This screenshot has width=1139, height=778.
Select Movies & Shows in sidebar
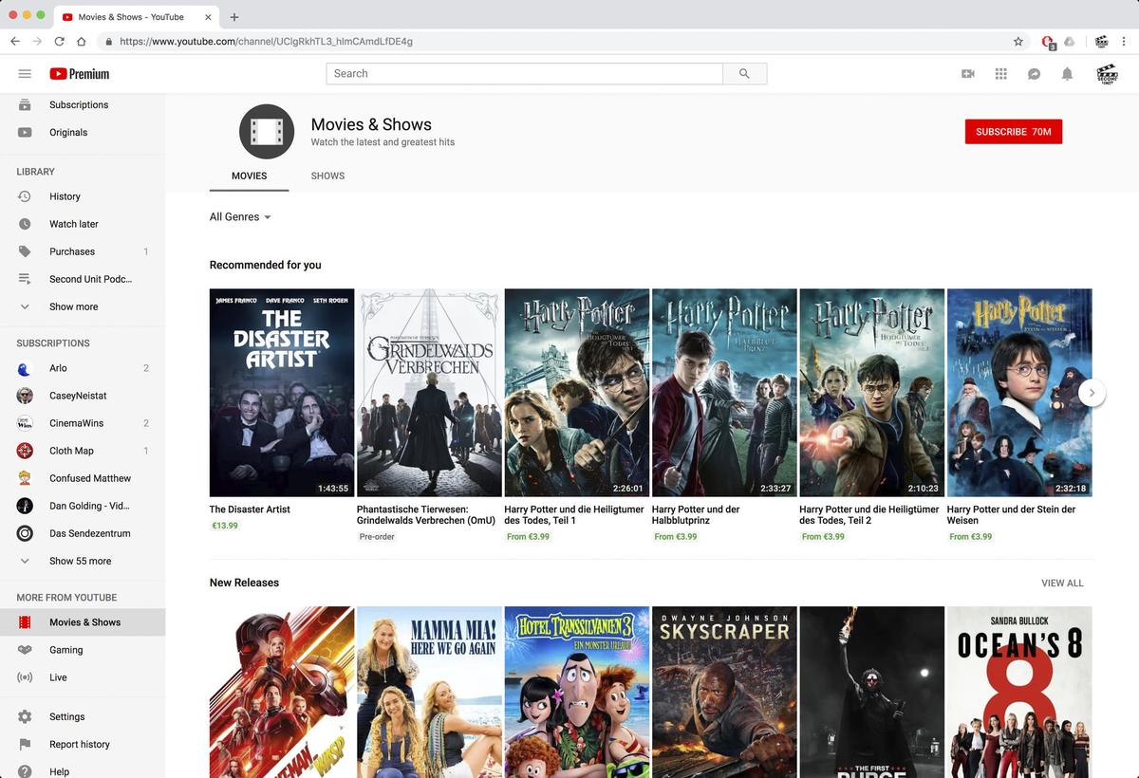pyautogui.click(x=83, y=622)
